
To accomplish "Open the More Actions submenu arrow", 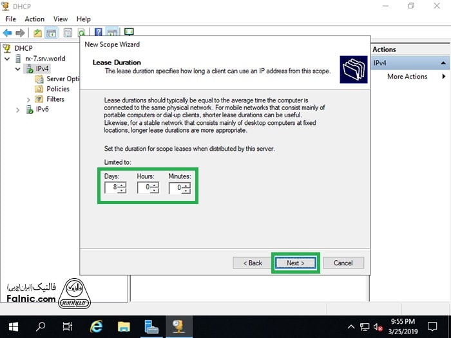I will tap(443, 77).
